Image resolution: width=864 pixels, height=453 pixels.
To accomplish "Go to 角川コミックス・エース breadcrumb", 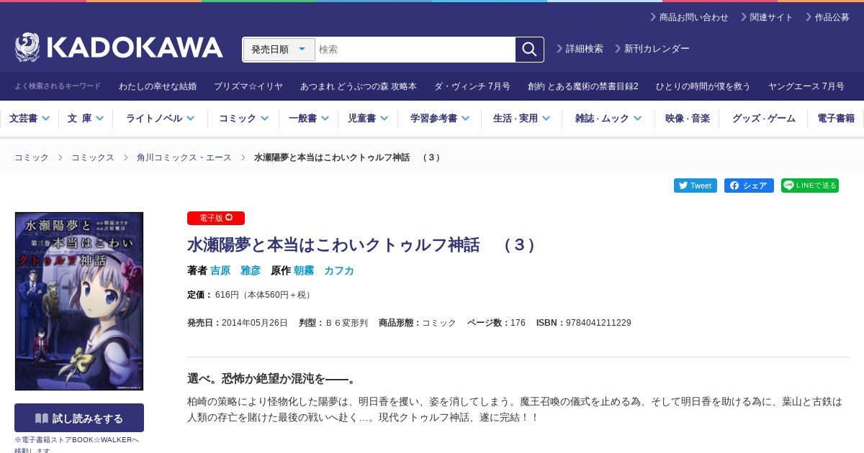I will click(x=184, y=157).
